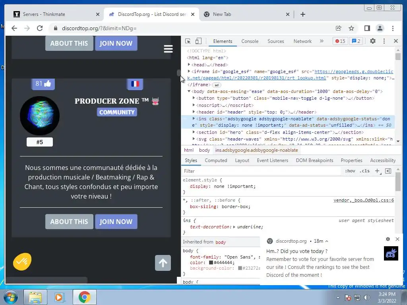Image resolution: width=407 pixels, height=305 pixels.
Task: Select the body breadcrumb
Action: tap(205, 150)
